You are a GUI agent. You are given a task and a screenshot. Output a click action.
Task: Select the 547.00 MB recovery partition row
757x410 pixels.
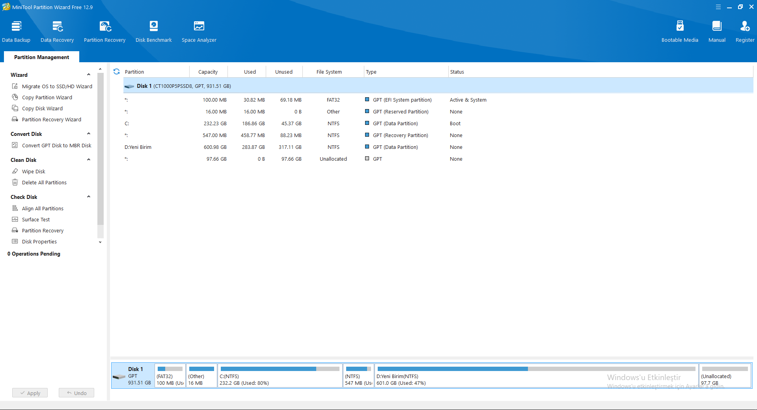tap(438, 135)
